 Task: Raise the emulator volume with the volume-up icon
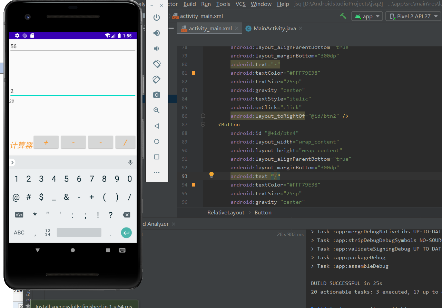157,33
